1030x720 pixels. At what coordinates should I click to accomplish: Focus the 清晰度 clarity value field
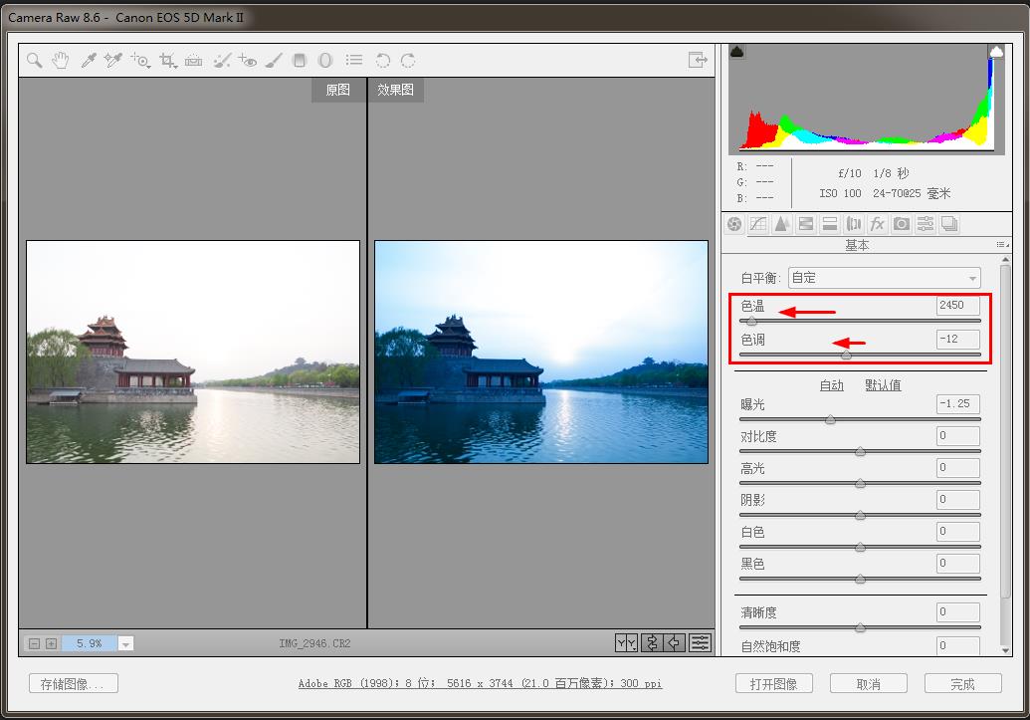click(957, 612)
